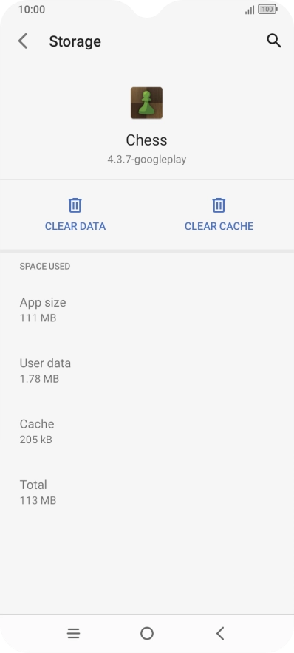
Task: Tap the clock time in status bar
Action: coord(32,9)
